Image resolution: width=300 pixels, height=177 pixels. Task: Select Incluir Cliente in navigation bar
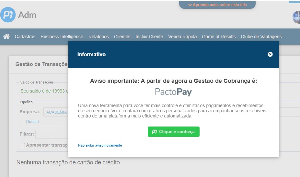click(149, 37)
